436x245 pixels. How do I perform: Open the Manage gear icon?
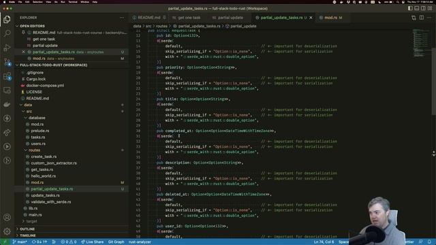(x=7, y=231)
